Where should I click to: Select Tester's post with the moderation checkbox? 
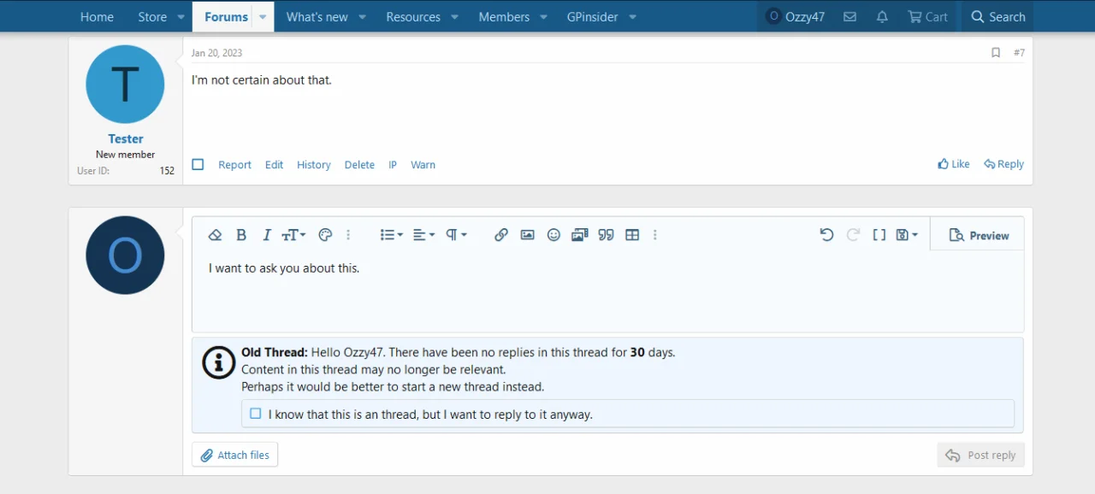click(198, 165)
